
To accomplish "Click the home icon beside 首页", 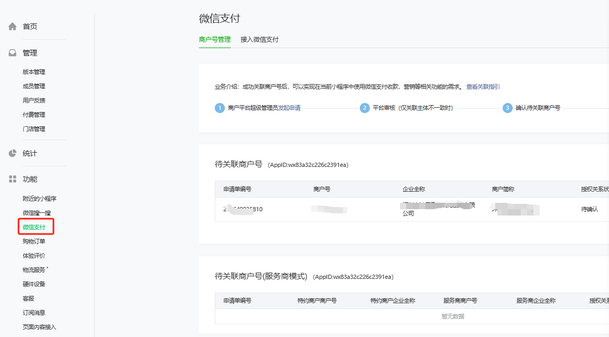I will tap(12, 26).
